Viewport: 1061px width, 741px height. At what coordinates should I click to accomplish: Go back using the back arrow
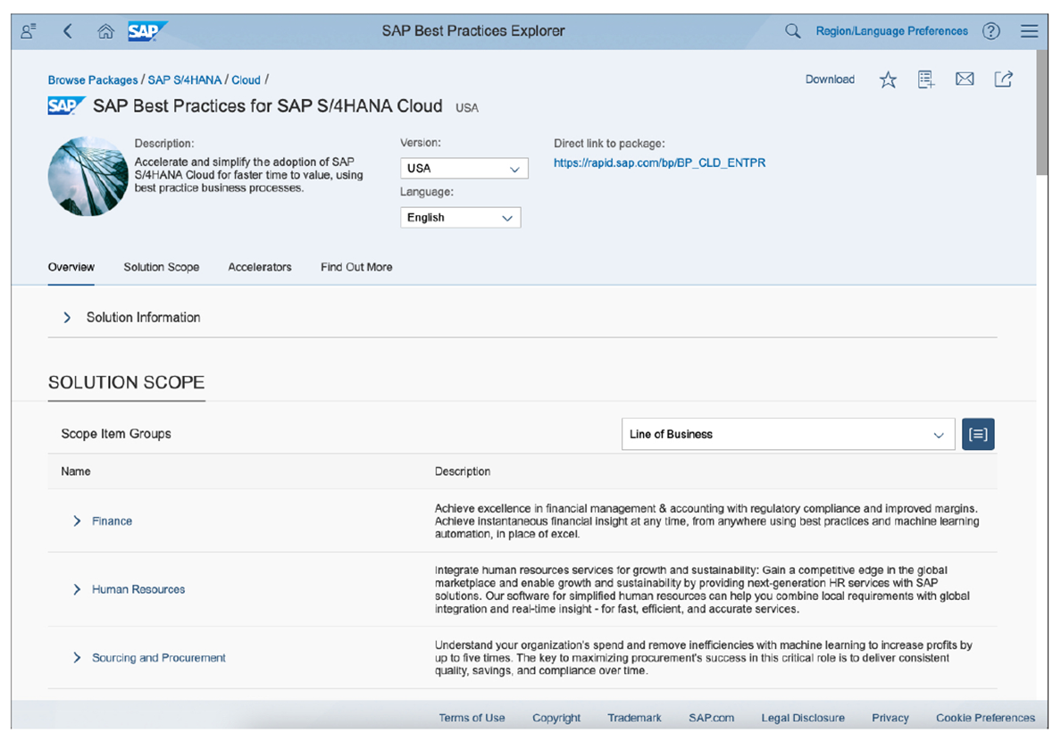pyautogui.click(x=68, y=30)
